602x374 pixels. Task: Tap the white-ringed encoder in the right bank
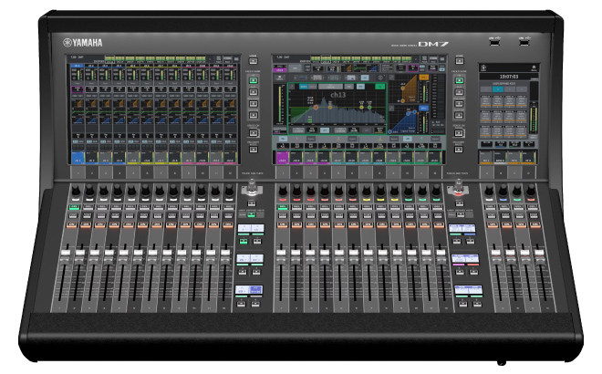tap(489, 191)
